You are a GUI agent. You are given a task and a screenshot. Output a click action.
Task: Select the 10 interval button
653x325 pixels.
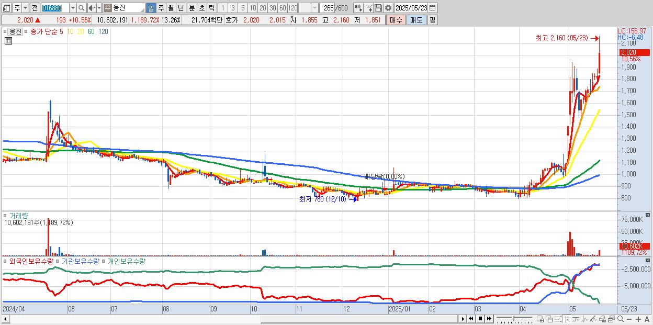253,8
